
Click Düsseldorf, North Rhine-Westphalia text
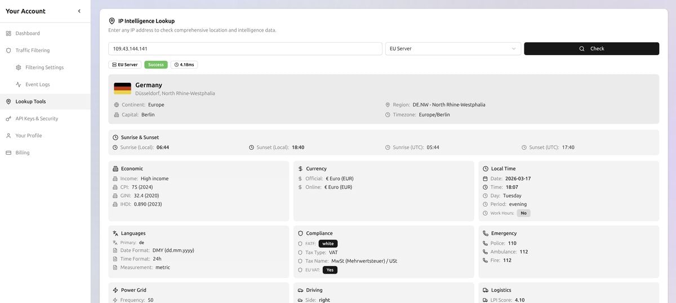tap(175, 93)
